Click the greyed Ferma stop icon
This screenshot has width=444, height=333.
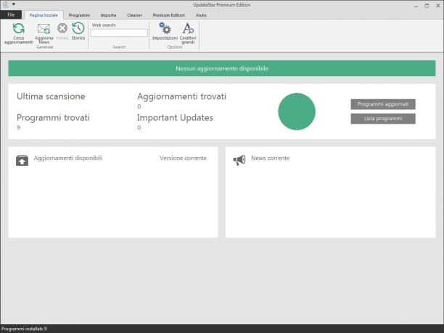[x=62, y=28]
